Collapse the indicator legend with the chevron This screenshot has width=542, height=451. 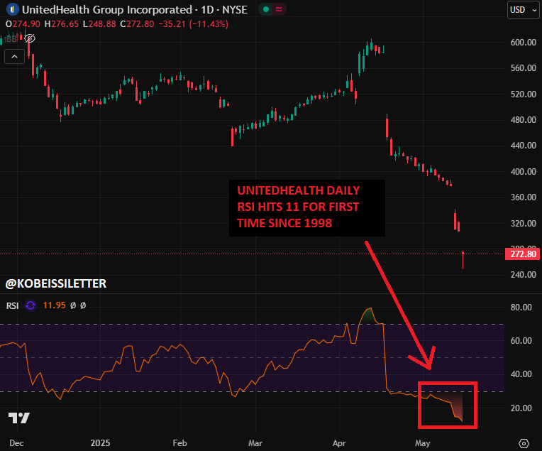[x=14, y=56]
